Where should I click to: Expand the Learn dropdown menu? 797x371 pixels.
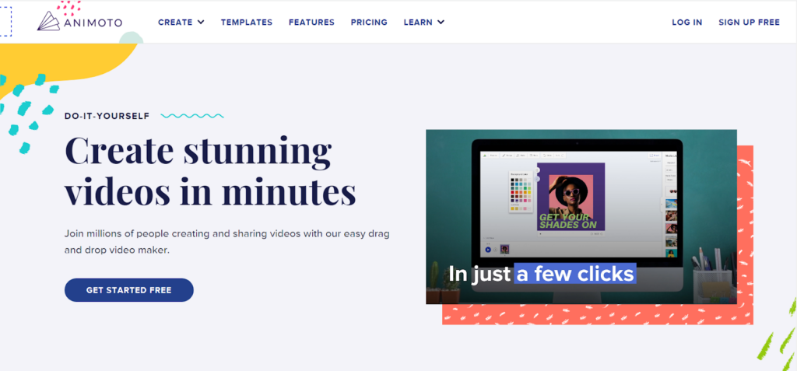(x=424, y=23)
